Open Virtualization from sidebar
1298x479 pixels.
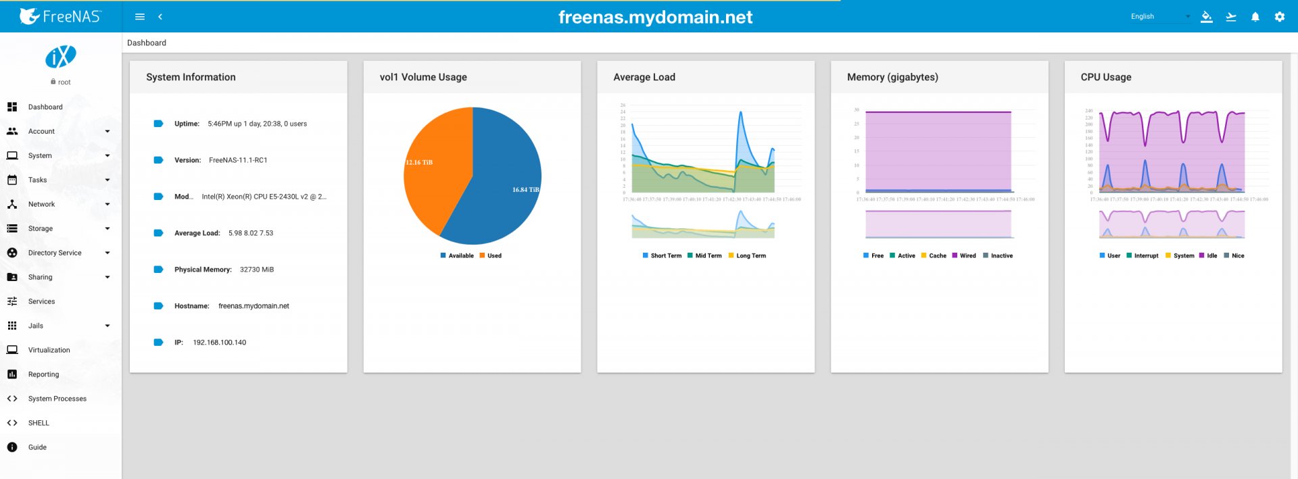[49, 350]
